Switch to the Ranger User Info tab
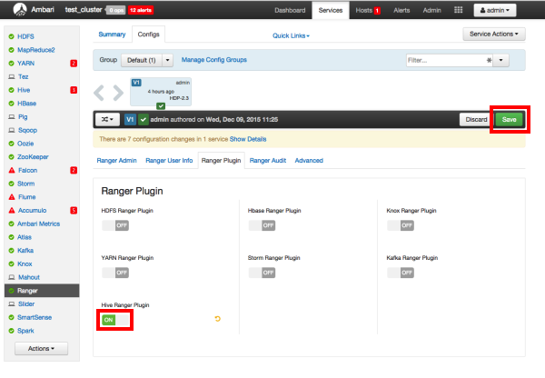The image size is (545, 378). pyautogui.click(x=169, y=160)
